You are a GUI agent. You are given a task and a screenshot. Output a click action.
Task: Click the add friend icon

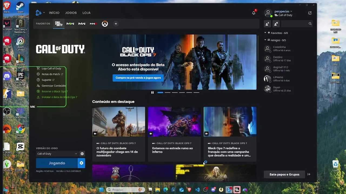(267, 24)
